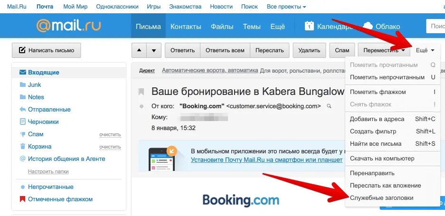Open Поиск link in the top navigation
Image resolution: width=445 pixels, height=216 pixels.
click(250, 7)
